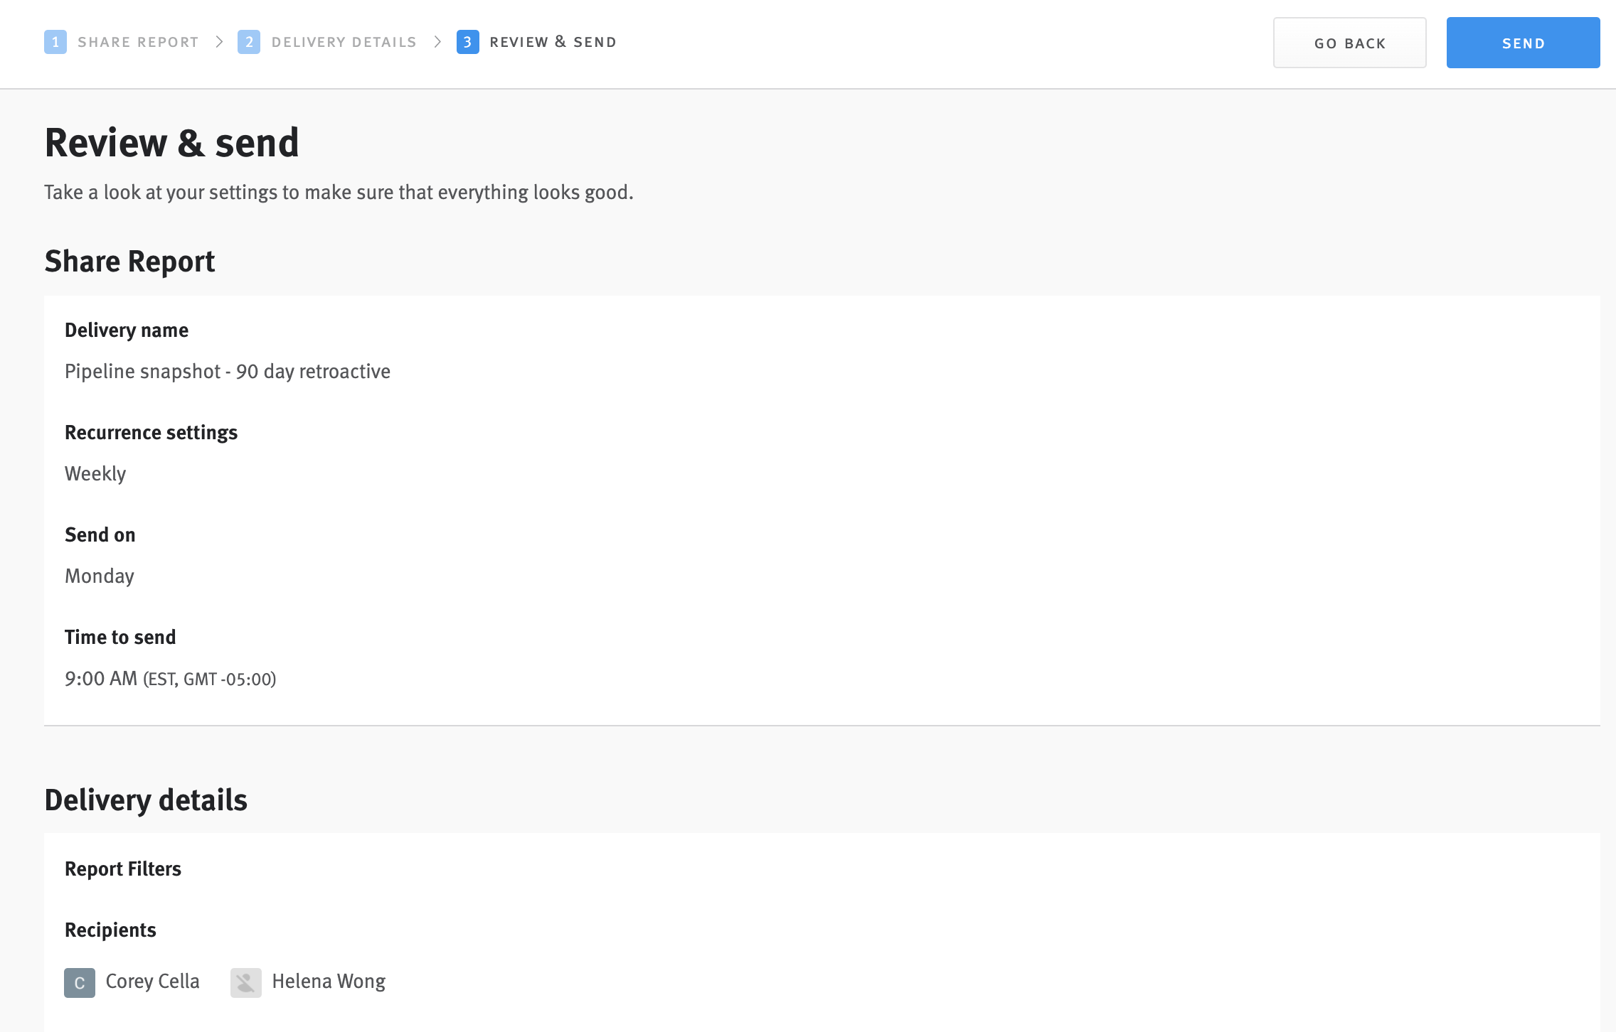Expand the Report Filters section
The image size is (1616, 1032).
point(123,869)
